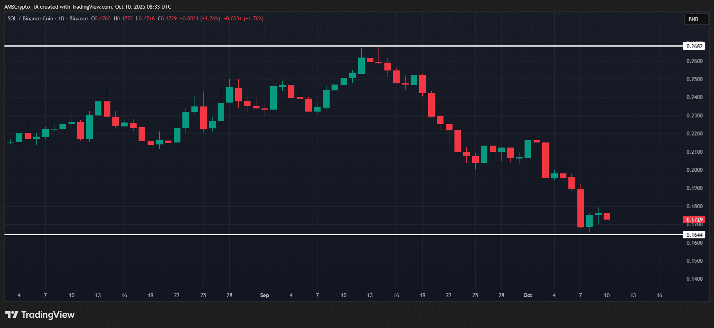Click the Sep label on time axis
This screenshot has height=328, width=714.
(265, 295)
